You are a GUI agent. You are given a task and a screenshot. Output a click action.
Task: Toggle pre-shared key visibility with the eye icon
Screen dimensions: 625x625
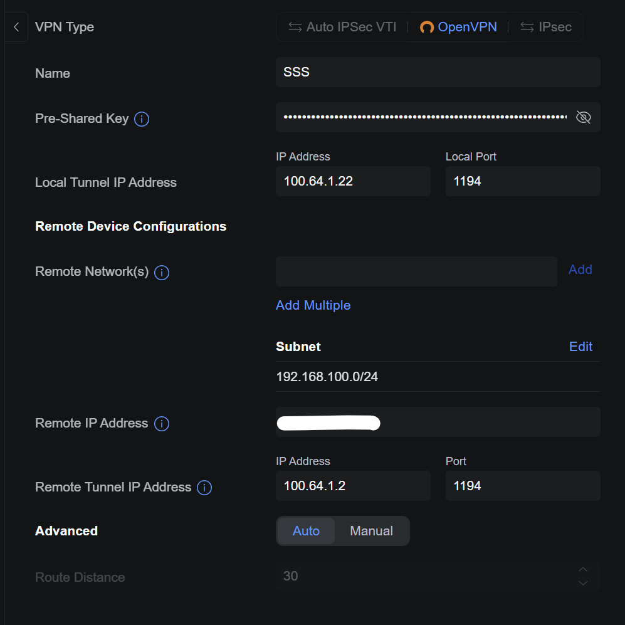pos(583,117)
